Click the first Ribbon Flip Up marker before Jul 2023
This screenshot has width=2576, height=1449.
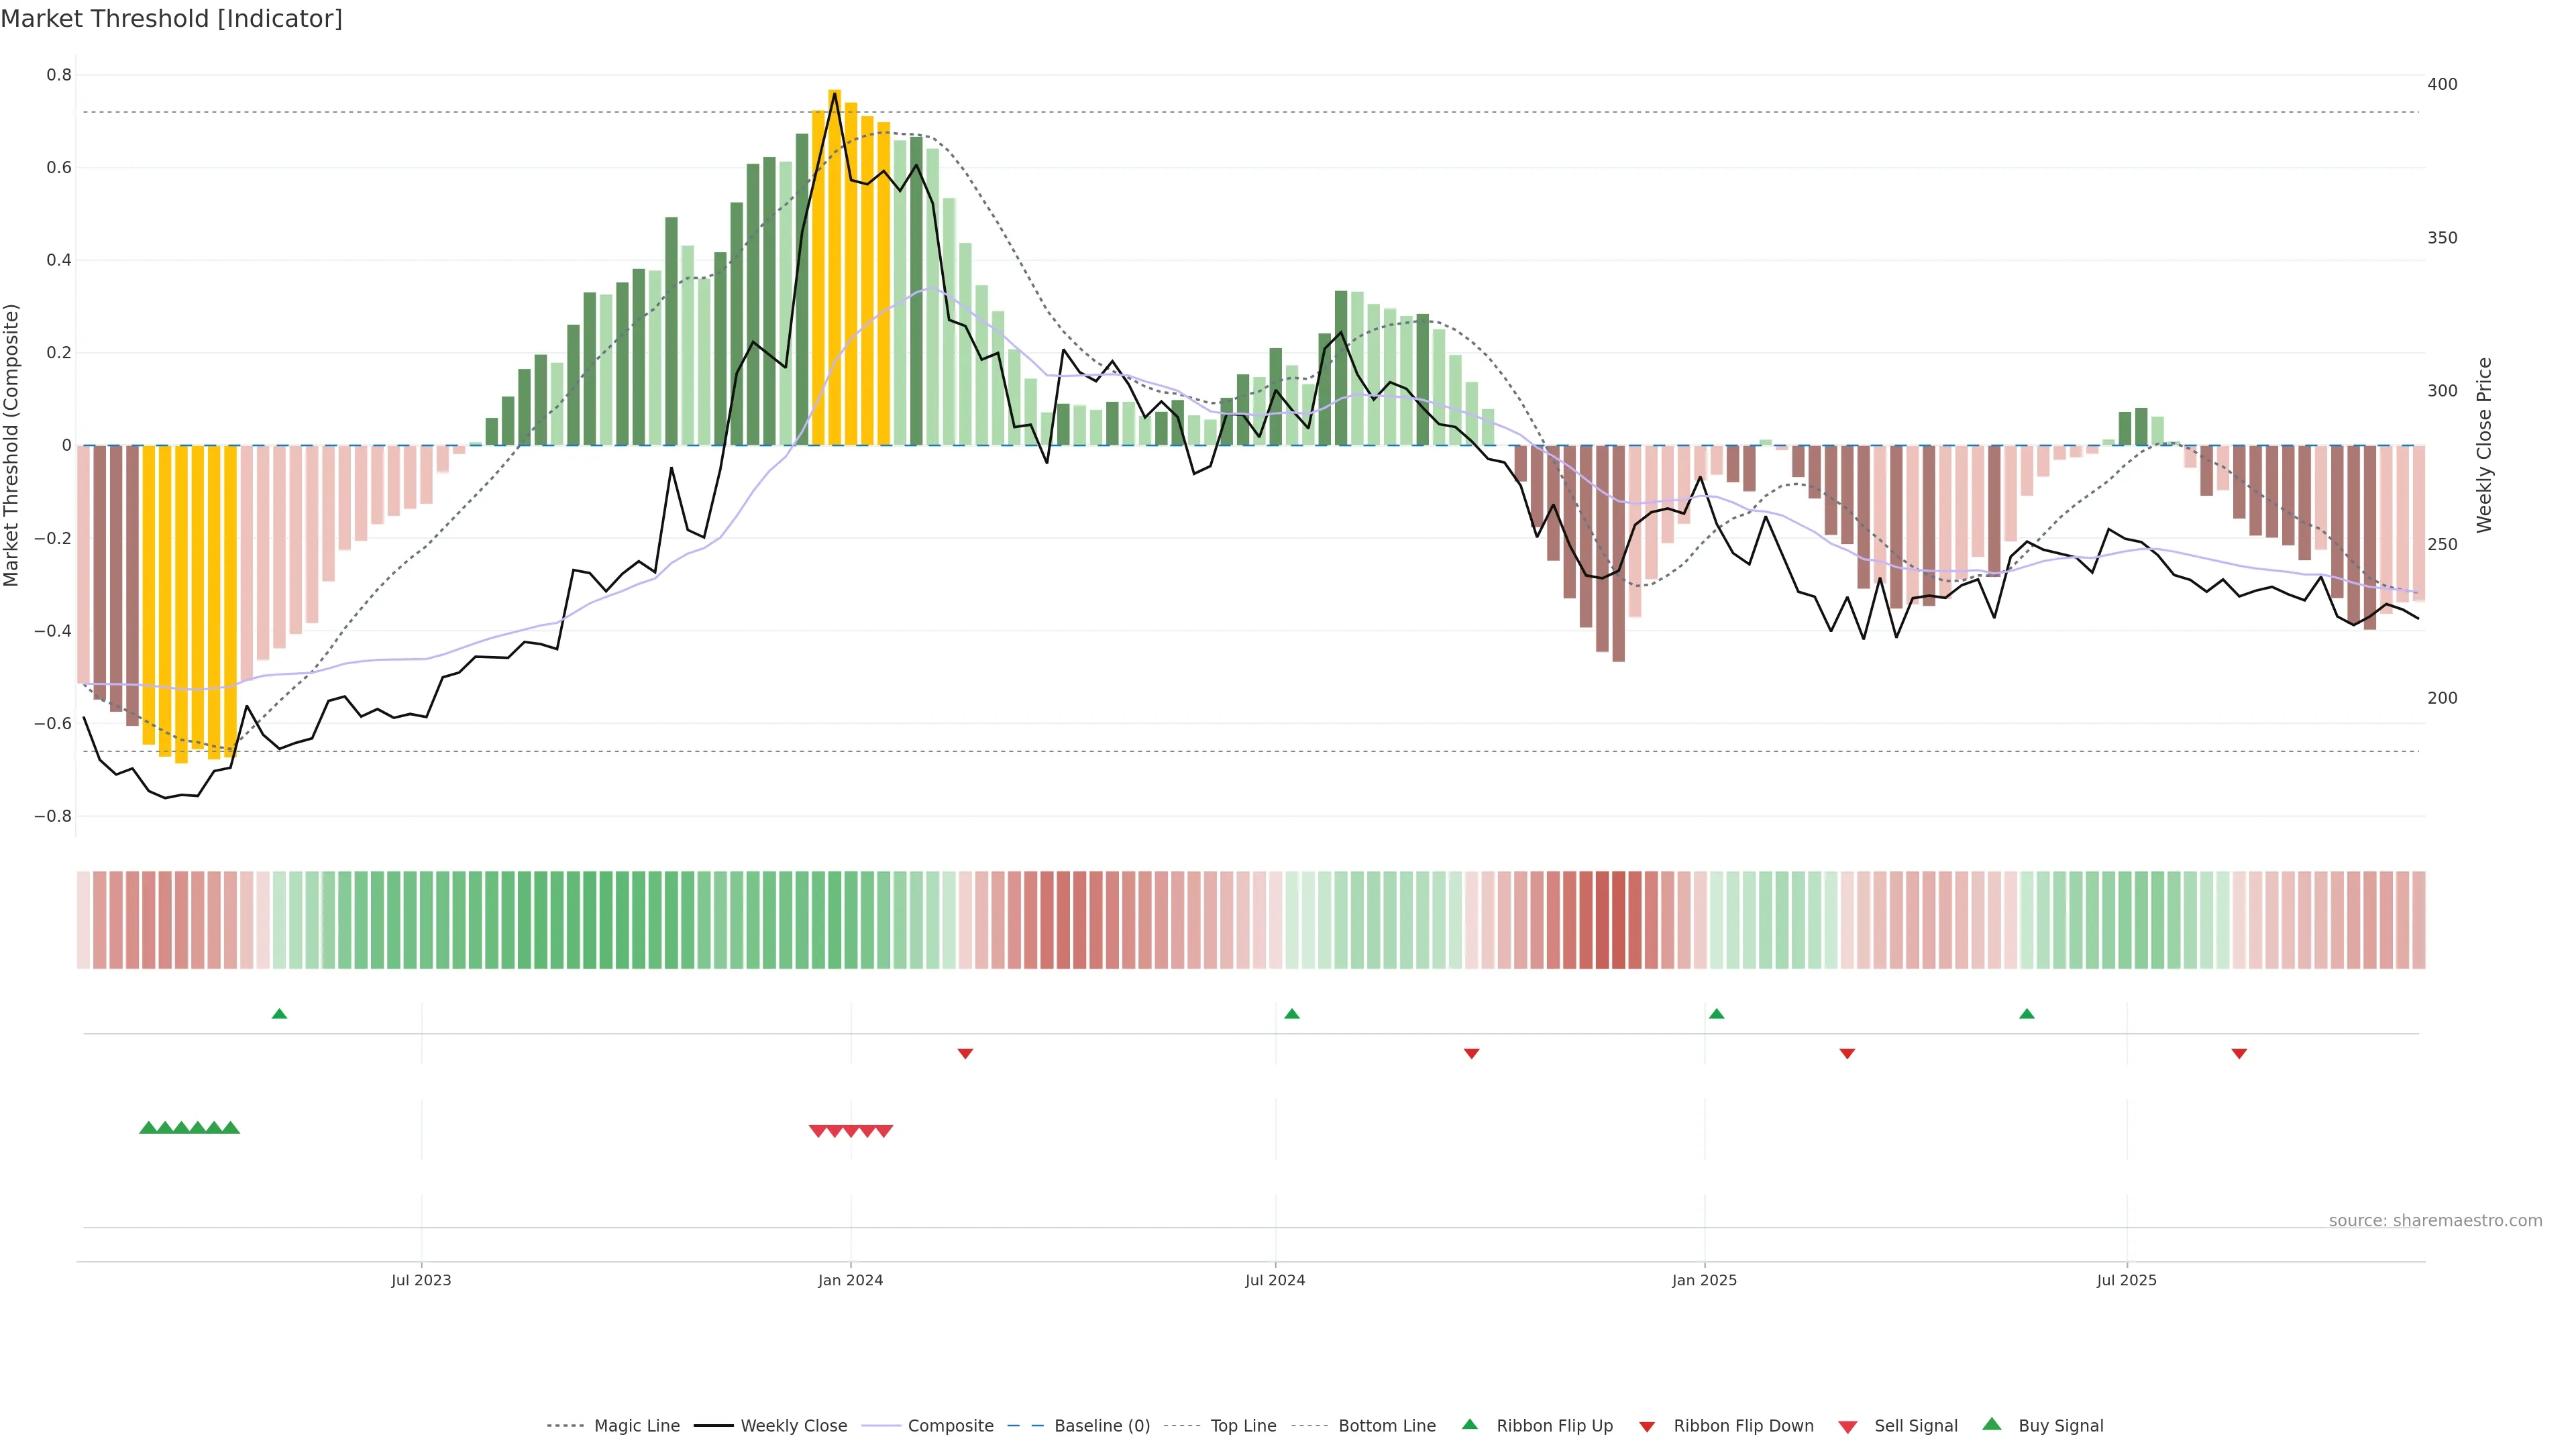(x=279, y=1014)
